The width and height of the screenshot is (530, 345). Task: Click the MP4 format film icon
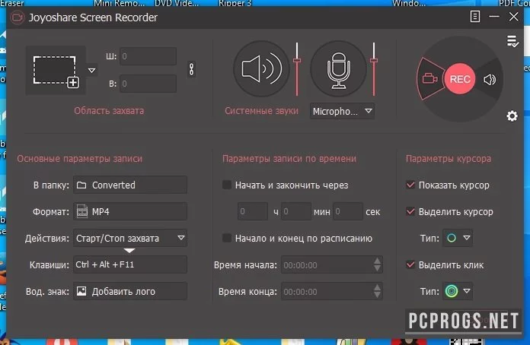point(82,211)
